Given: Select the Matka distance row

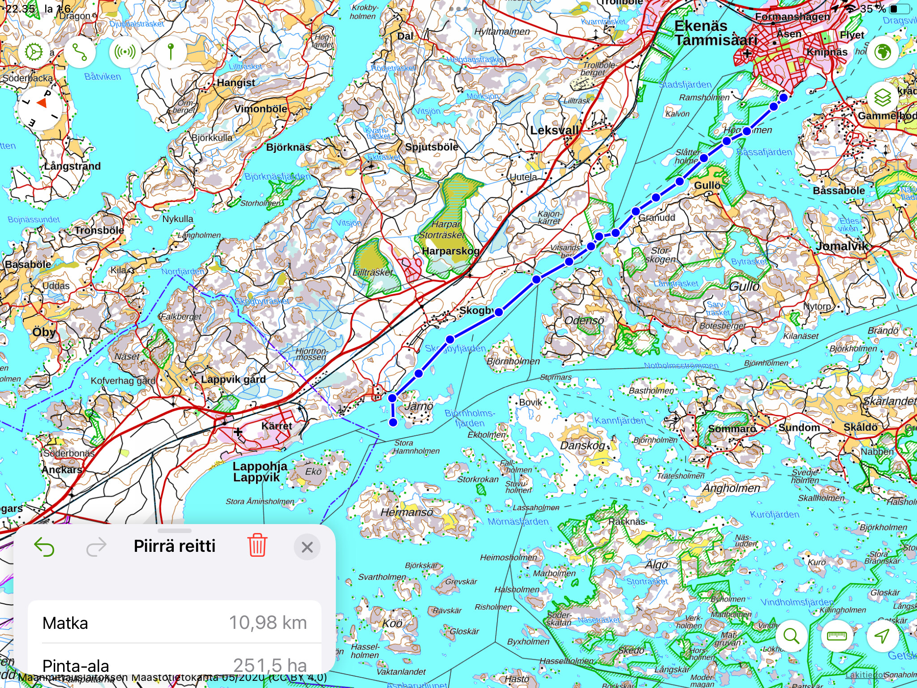Looking at the screenshot, I should coord(175,623).
